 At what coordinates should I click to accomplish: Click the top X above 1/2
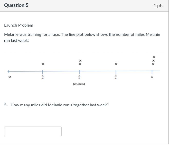point(80,61)
